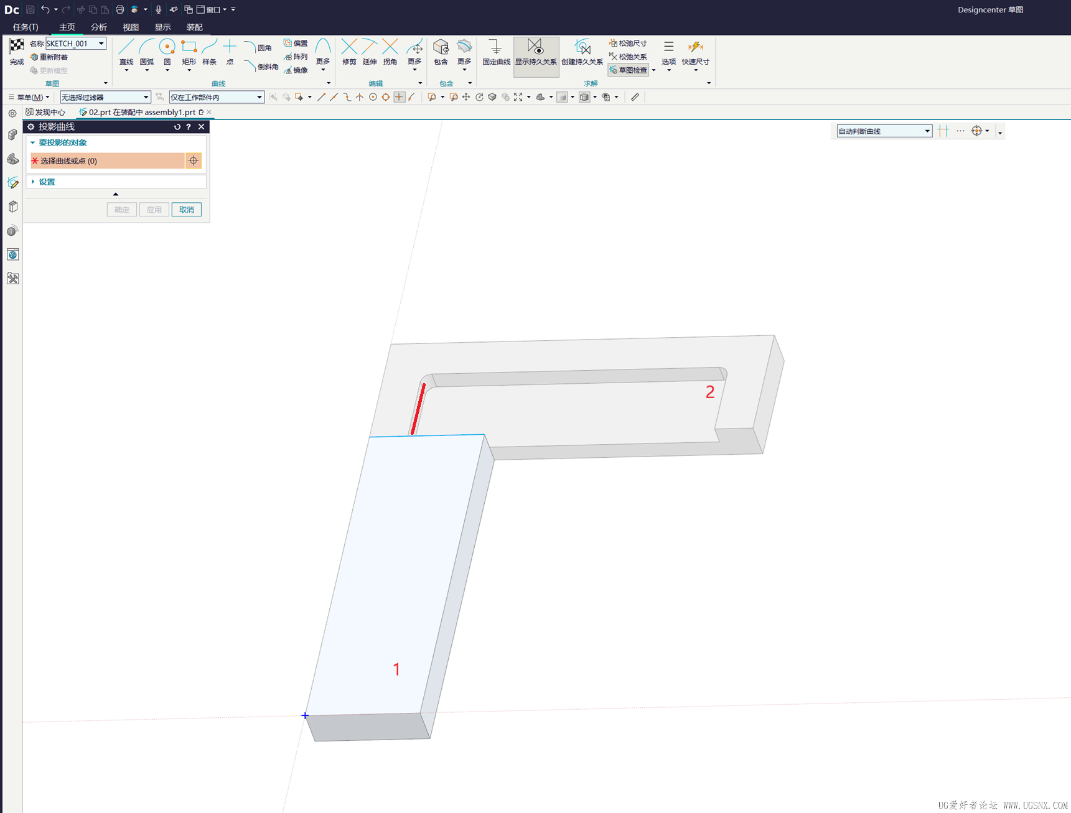Click the 取消 (Cancel) button
1071x813 pixels.
[186, 210]
